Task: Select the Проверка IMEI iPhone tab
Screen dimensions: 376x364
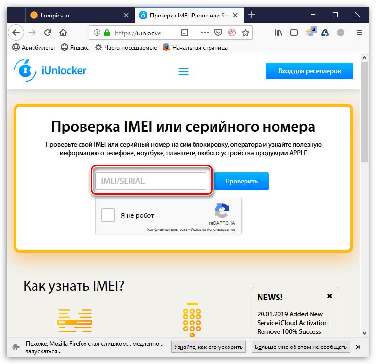Action: click(x=189, y=15)
